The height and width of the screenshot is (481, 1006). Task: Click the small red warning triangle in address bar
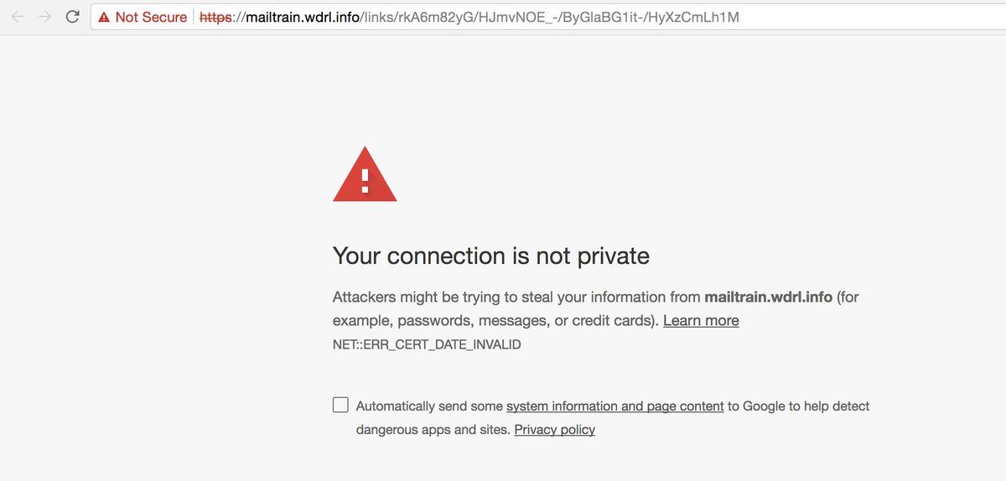point(104,17)
